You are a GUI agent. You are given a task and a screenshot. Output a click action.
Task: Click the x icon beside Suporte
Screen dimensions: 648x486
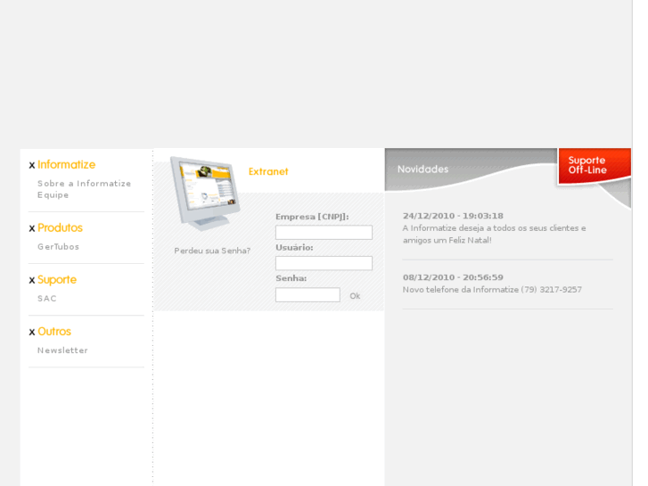click(x=32, y=280)
